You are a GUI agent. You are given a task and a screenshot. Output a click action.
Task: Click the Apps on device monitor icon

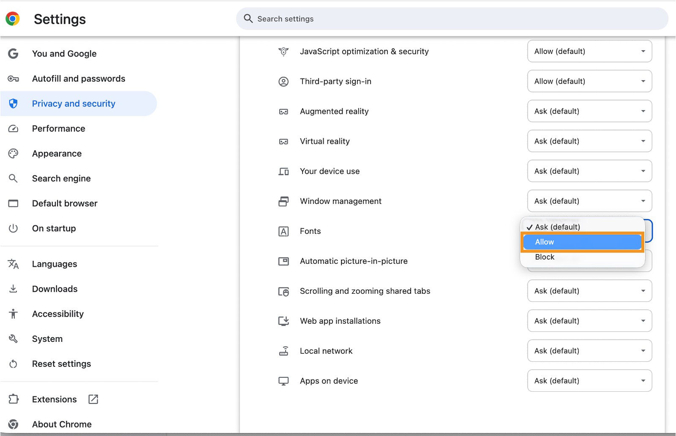283,381
